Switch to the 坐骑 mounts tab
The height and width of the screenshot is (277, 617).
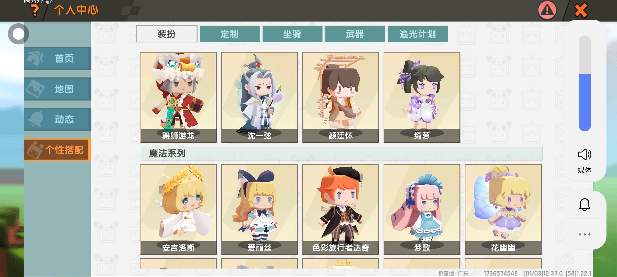(292, 34)
